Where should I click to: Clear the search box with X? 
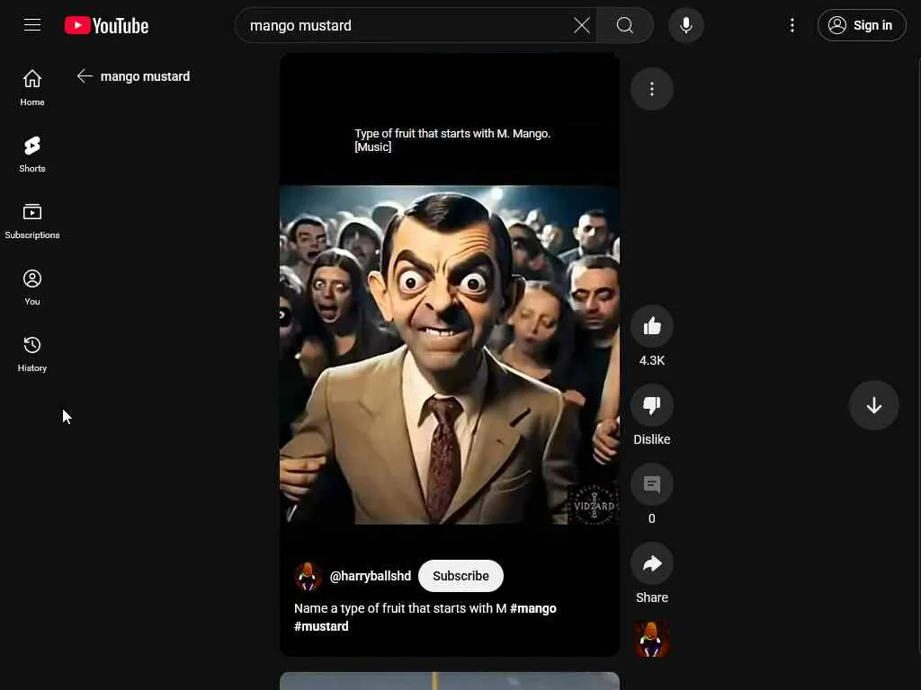(582, 25)
